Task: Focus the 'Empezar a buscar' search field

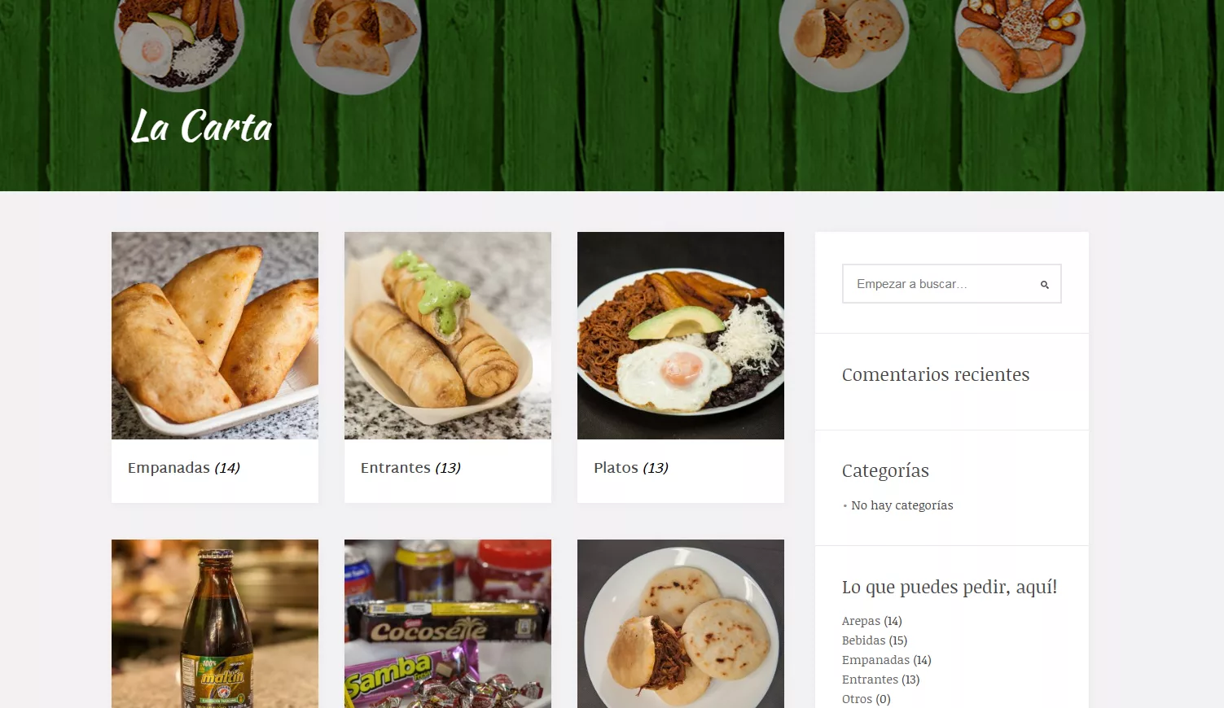Action: pos(951,284)
